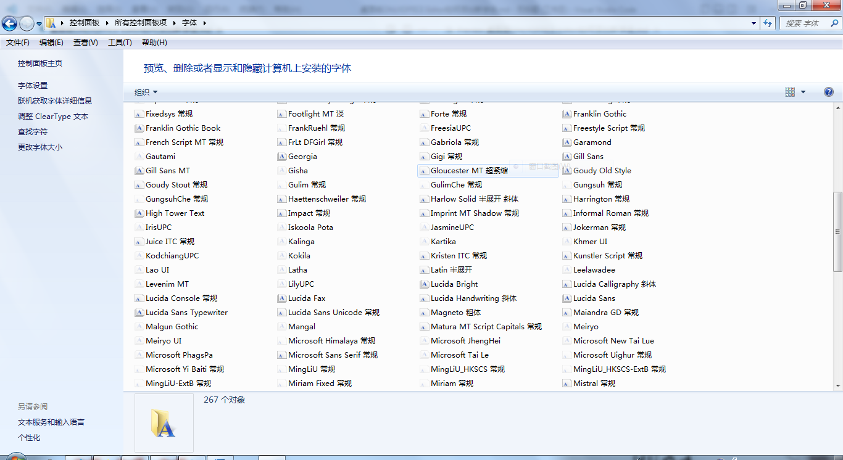Open 个性化 link in sidebar
This screenshot has width=843, height=460.
29,437
